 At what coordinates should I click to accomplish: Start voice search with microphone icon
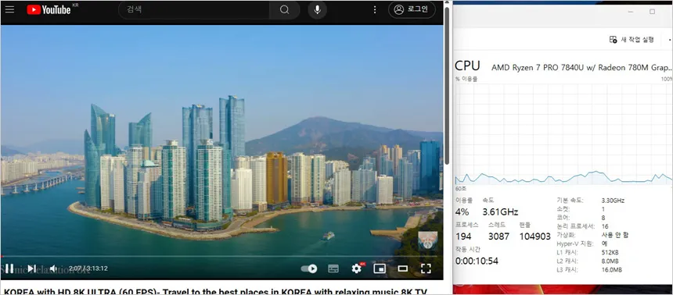tap(317, 10)
